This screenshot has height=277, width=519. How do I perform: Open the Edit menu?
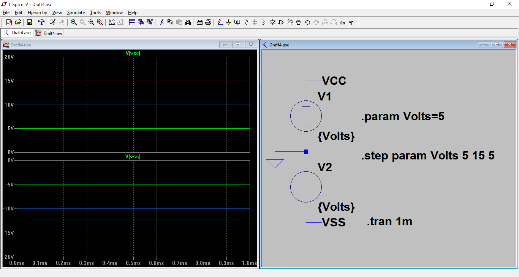pos(19,13)
